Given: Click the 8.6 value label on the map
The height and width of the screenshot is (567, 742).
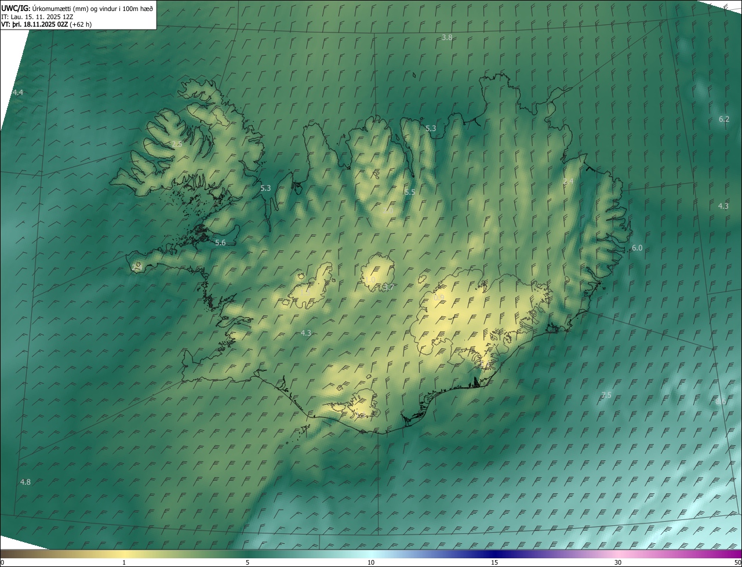Looking at the screenshot, I should click(x=721, y=401).
